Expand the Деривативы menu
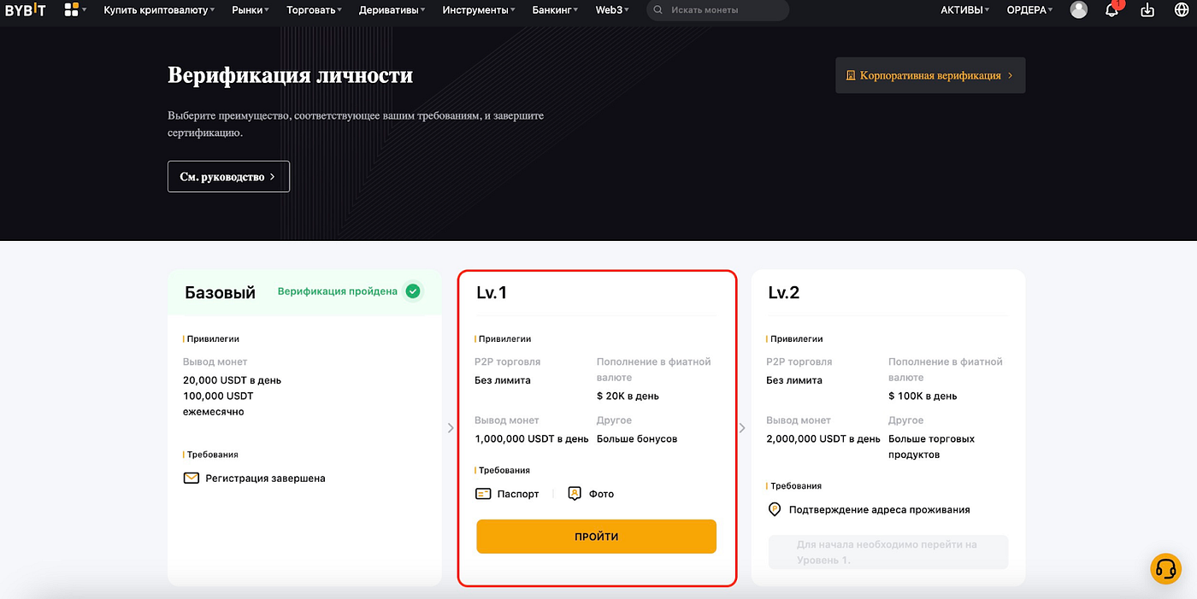1197x599 pixels. pos(392,10)
